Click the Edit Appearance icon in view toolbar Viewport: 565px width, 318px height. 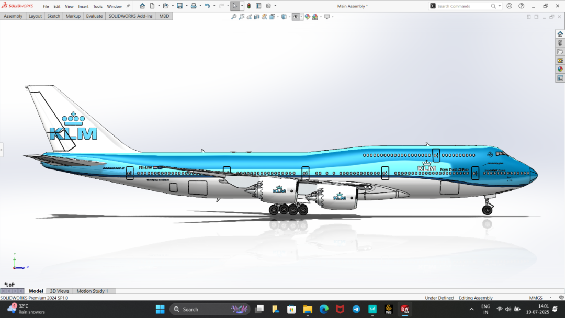click(x=307, y=17)
